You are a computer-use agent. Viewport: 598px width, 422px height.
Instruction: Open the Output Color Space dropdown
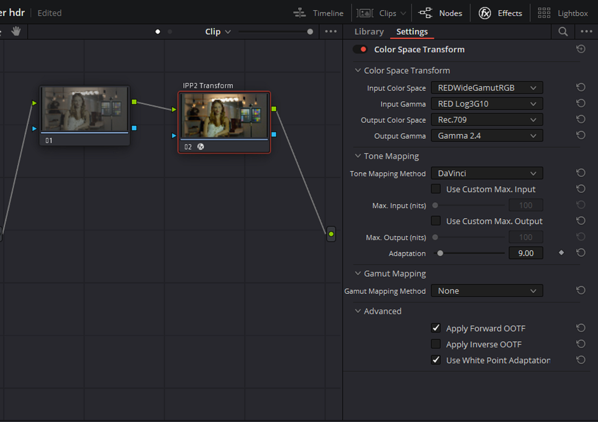tap(487, 120)
